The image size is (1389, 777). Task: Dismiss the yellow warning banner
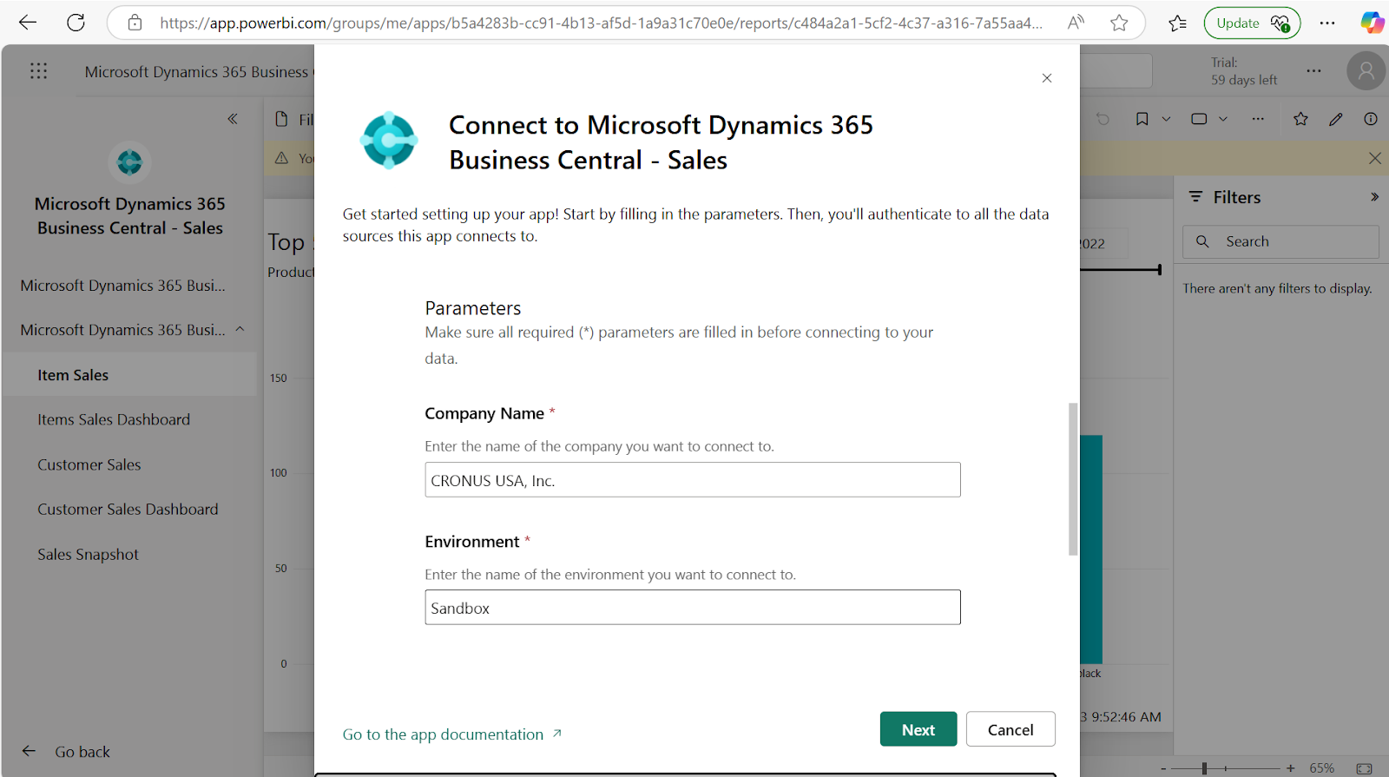[x=1375, y=158]
